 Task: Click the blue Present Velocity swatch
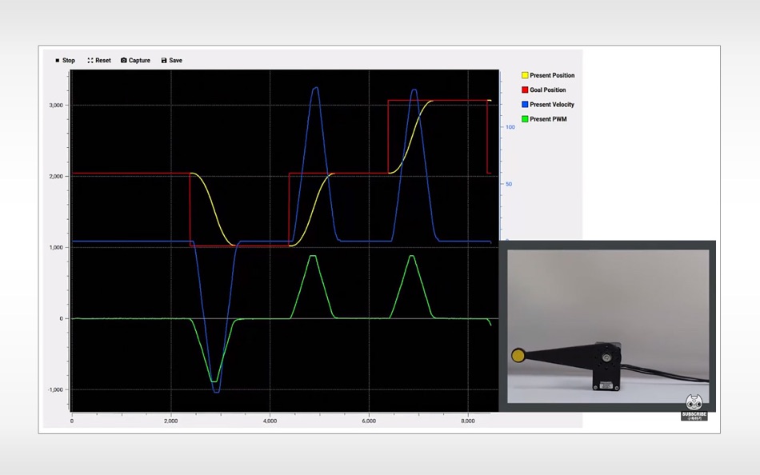[x=525, y=104]
